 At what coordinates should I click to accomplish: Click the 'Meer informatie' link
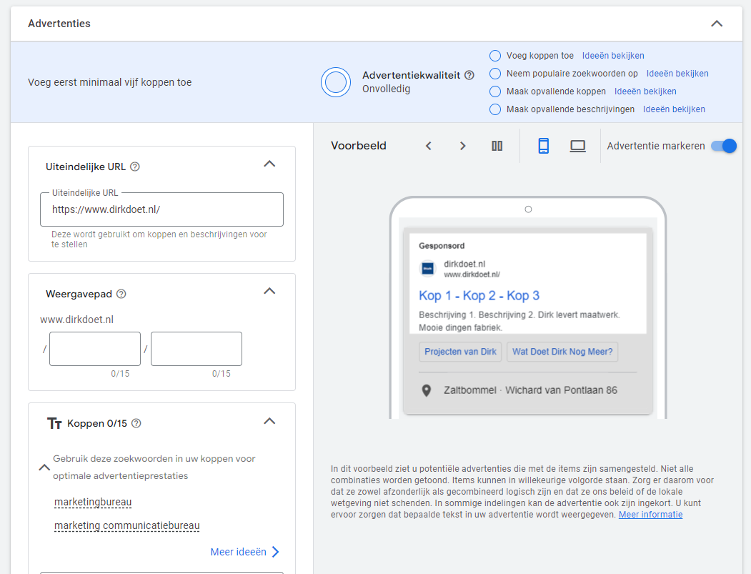(x=650, y=515)
